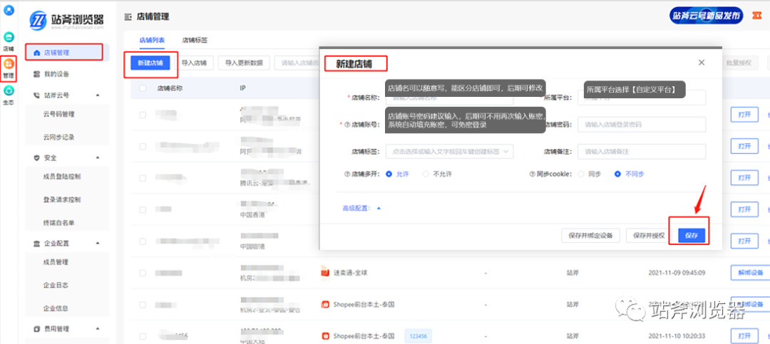Tick the checkbox of the 腾讯云 IP row
Screen dimensions: 770x344
click(x=143, y=177)
